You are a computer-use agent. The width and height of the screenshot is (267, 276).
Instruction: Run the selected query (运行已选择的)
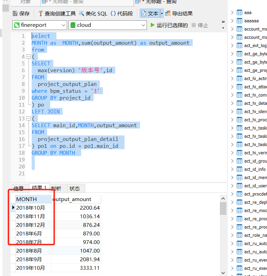[x=169, y=25]
